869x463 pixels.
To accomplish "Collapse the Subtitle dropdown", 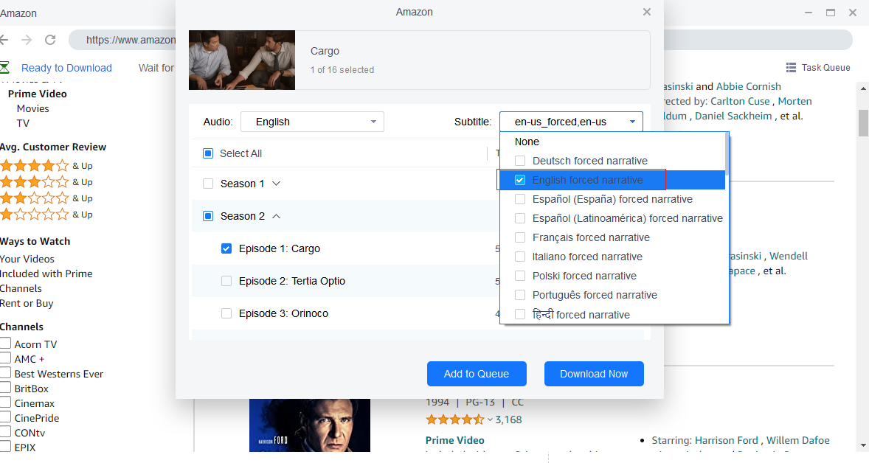I will 632,122.
